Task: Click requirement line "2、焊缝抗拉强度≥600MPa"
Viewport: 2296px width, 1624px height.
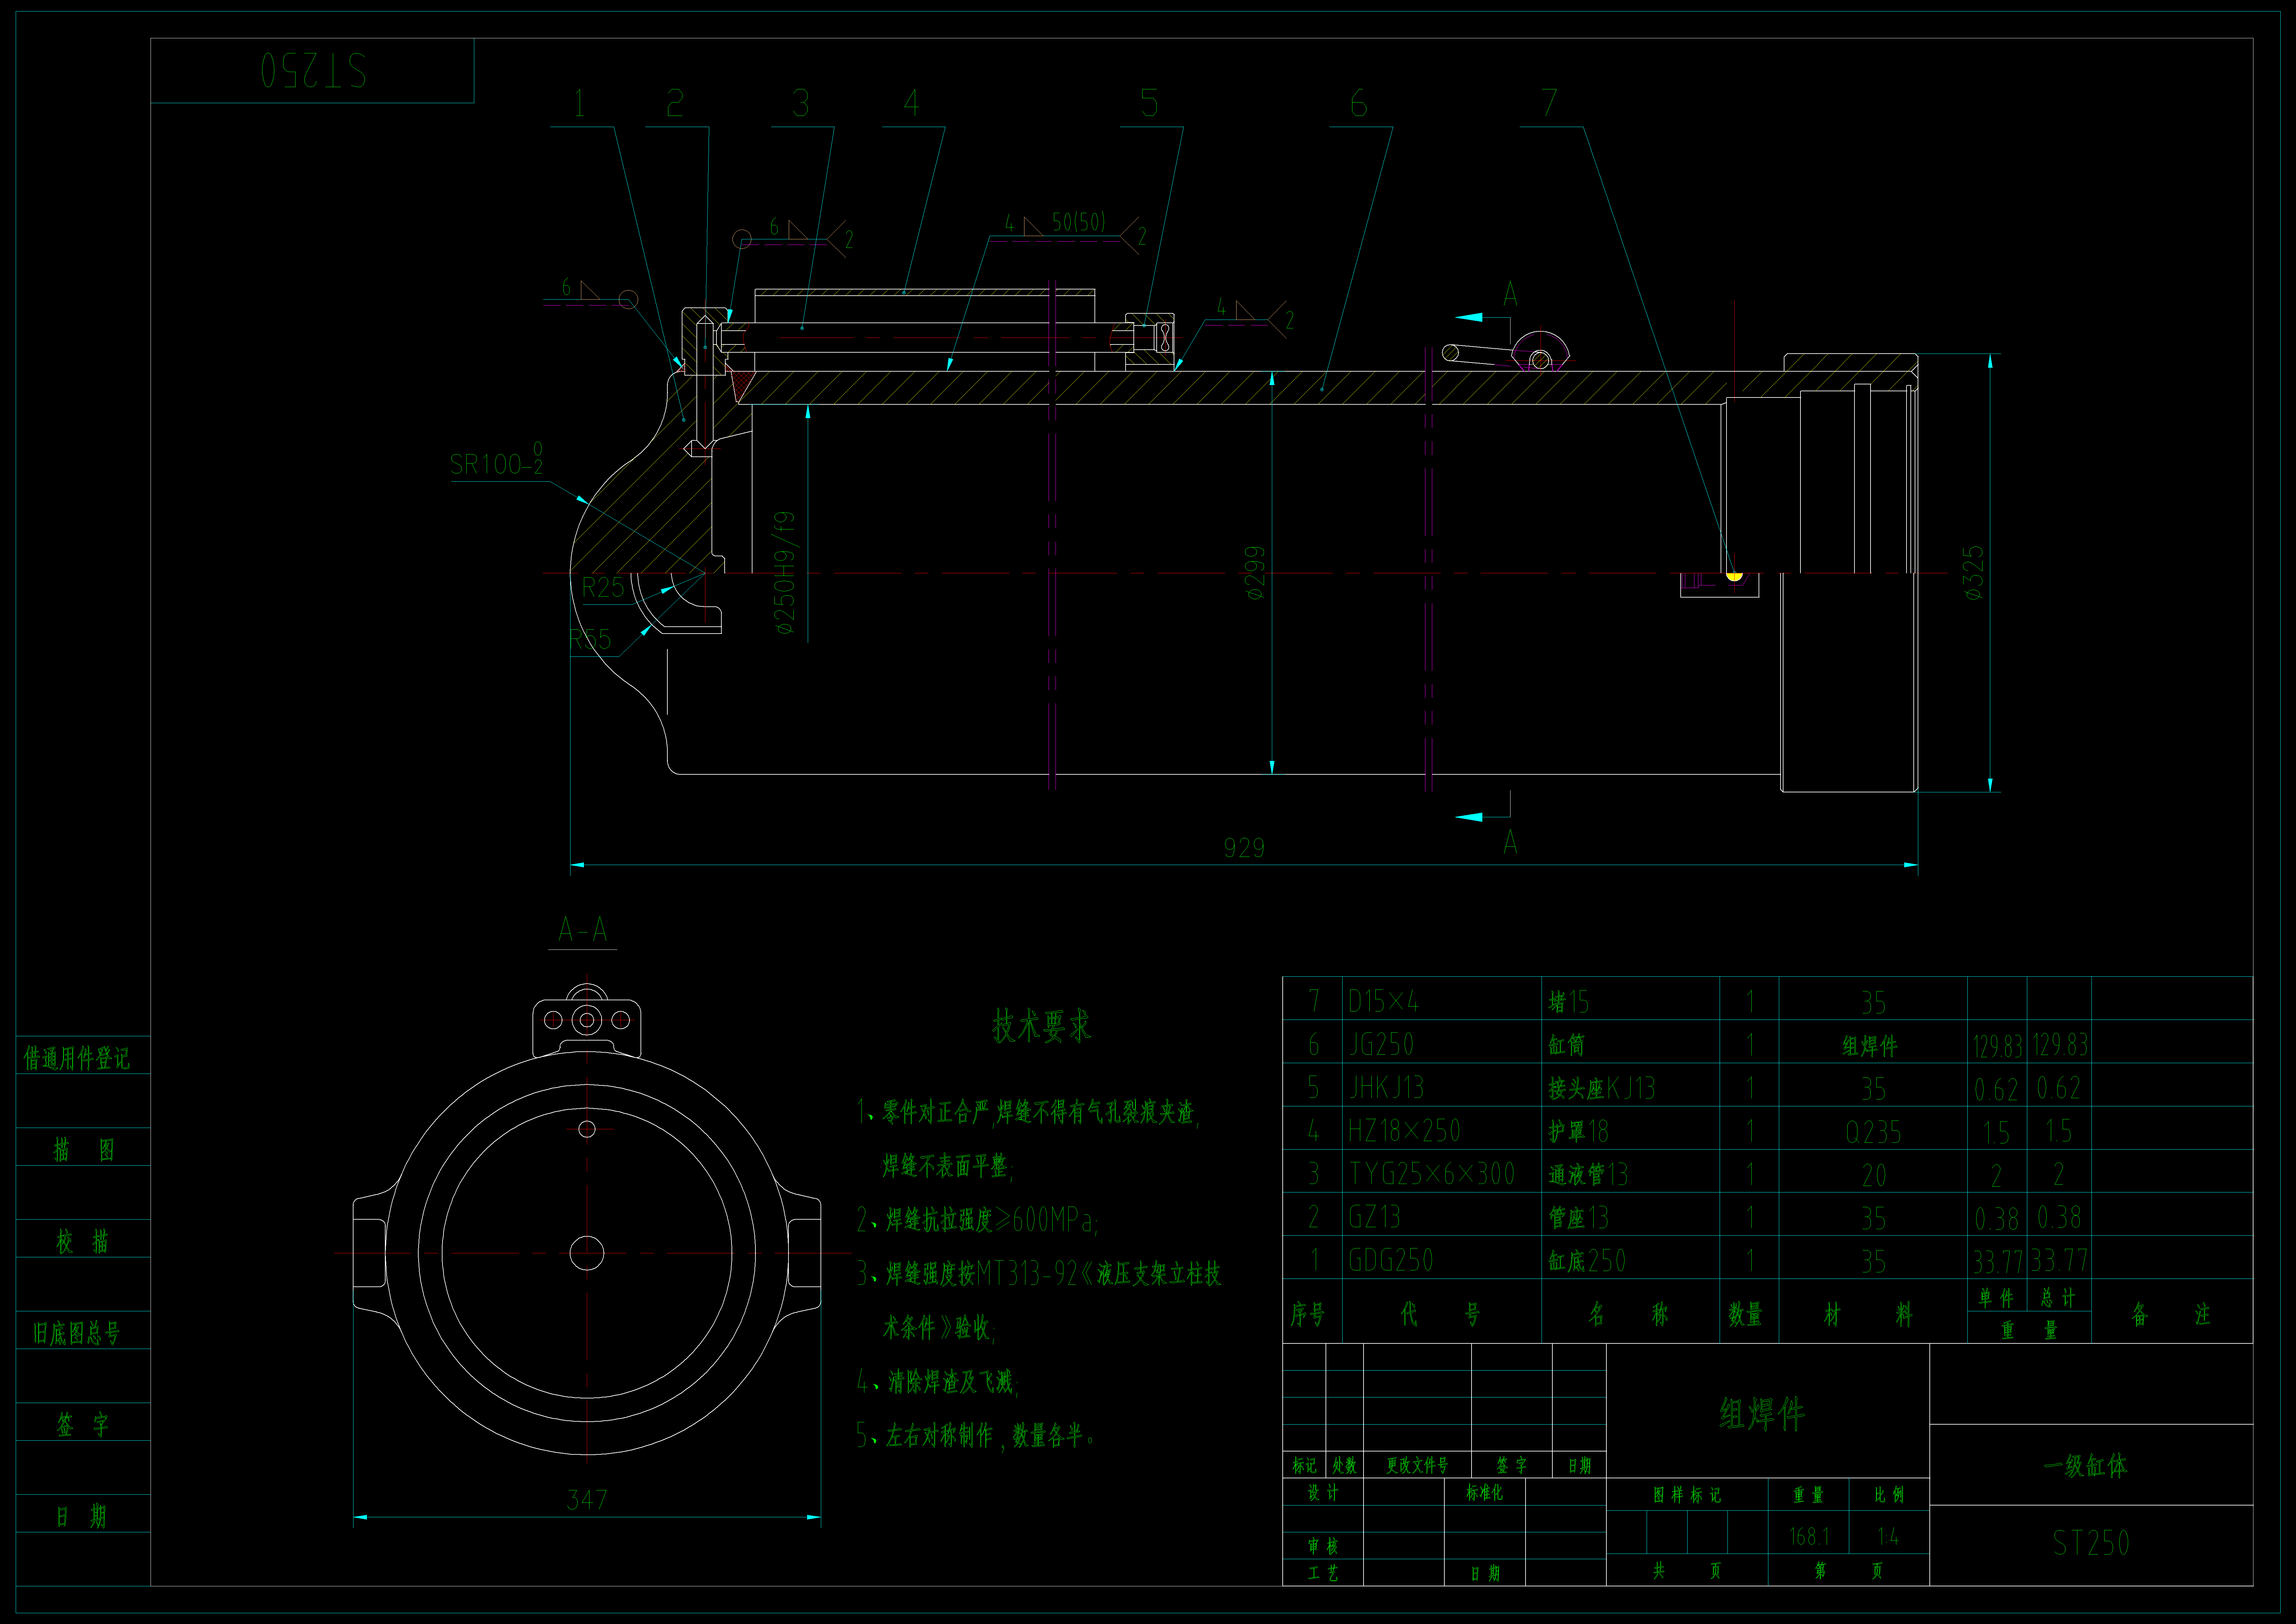Action: 977,1220
